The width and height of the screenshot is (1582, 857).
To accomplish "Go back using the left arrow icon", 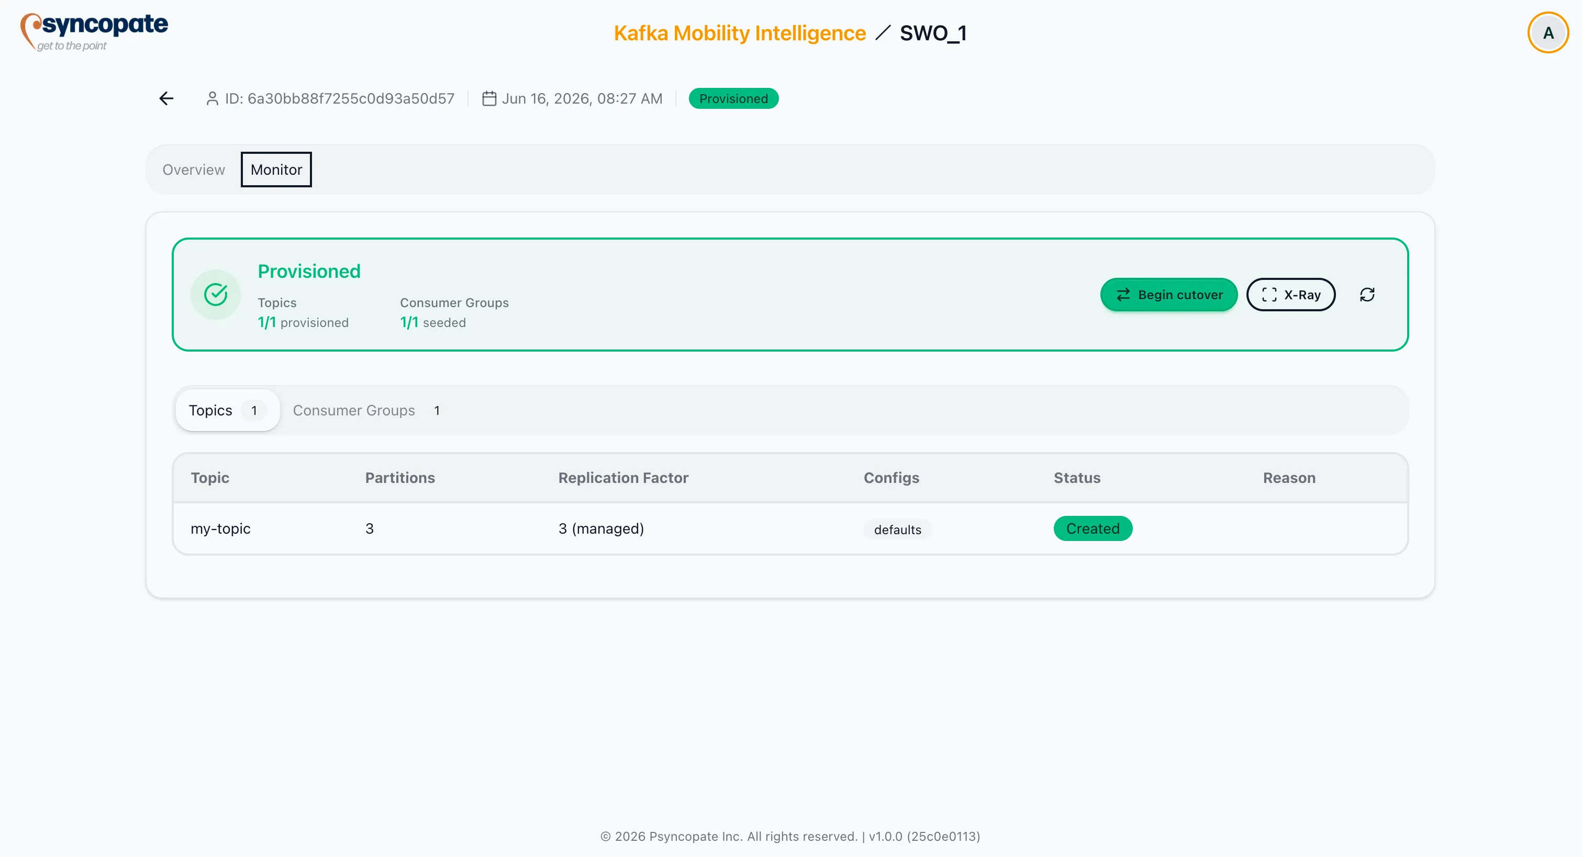I will tap(166, 98).
